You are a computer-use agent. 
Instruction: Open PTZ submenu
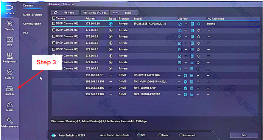pos(25,33)
